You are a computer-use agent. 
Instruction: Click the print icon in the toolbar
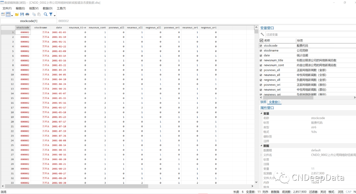27,14
